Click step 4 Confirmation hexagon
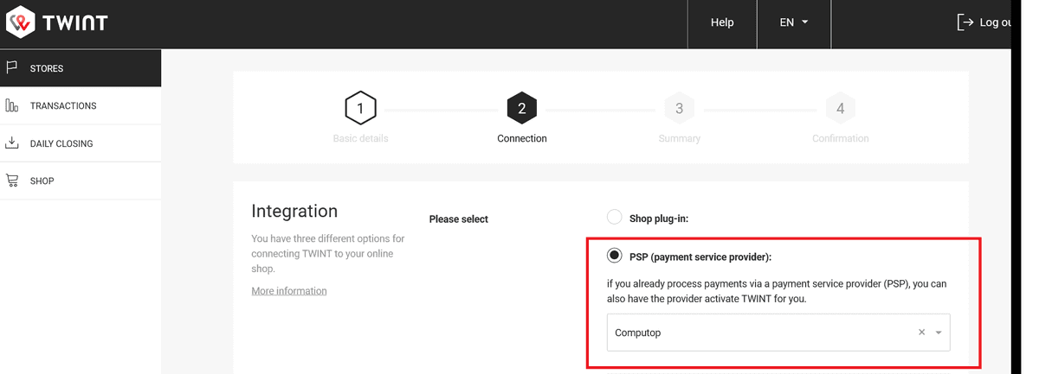Image resolution: width=1039 pixels, height=374 pixels. pos(840,109)
